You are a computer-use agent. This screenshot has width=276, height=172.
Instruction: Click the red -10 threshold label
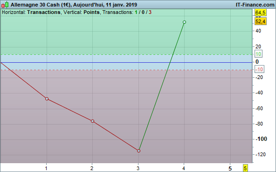[x=259, y=69]
